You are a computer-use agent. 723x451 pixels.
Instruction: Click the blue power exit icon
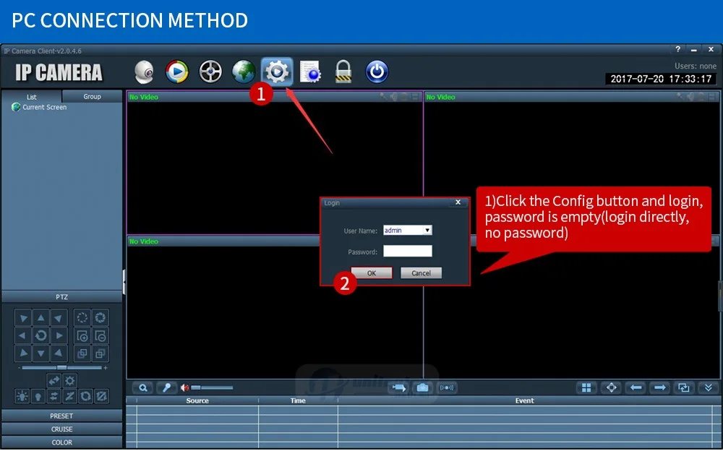[x=377, y=72]
